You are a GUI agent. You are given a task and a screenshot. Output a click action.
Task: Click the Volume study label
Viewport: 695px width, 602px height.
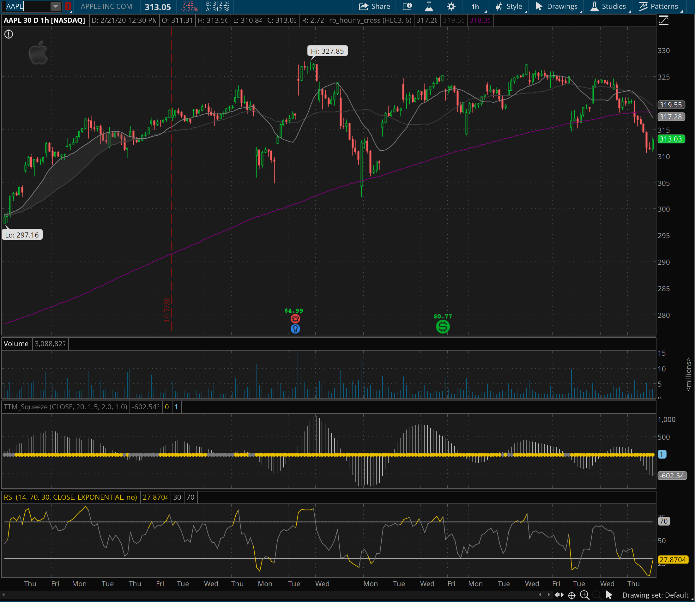[16, 344]
